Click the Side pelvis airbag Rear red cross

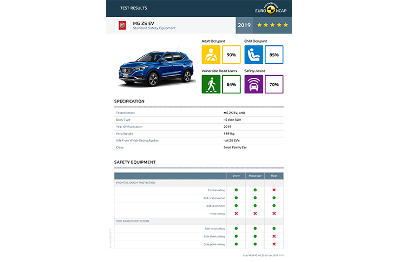coord(274,244)
